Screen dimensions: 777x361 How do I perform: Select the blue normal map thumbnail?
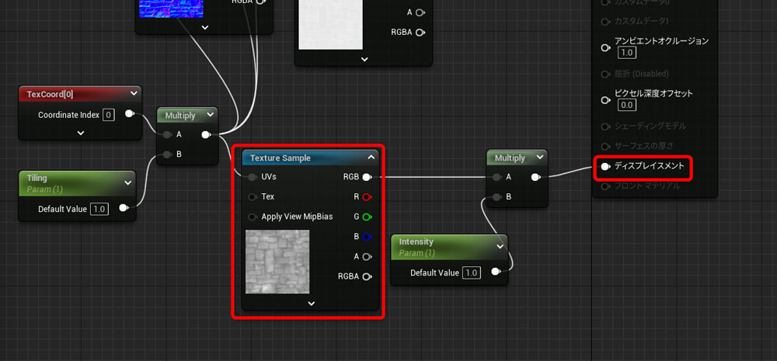(171, 9)
